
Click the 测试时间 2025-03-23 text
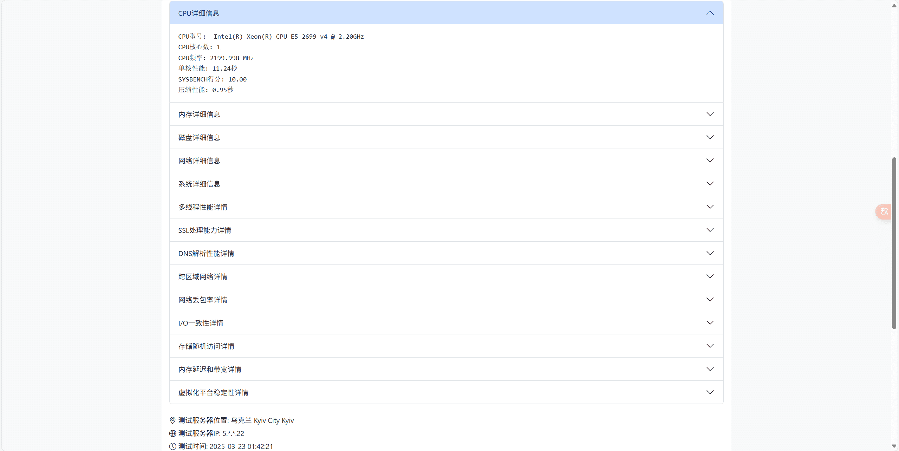point(226,446)
